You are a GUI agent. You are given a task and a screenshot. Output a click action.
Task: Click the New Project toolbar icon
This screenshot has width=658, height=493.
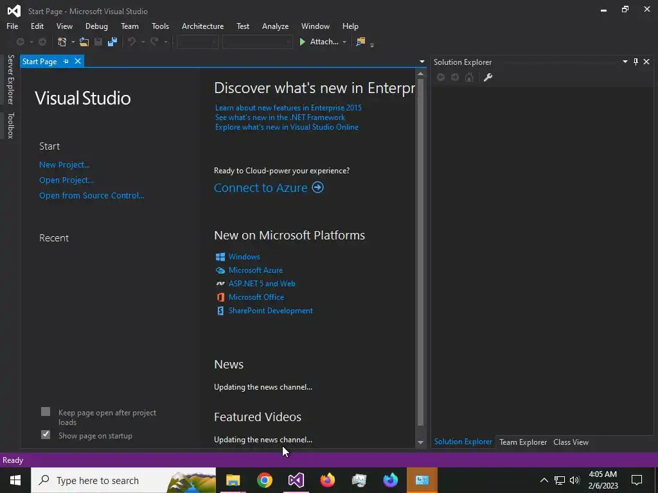click(x=62, y=42)
